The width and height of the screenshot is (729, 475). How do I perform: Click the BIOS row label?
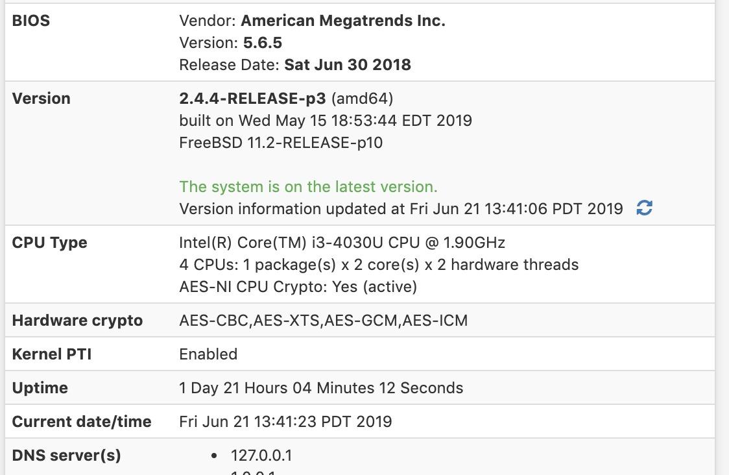pos(31,21)
